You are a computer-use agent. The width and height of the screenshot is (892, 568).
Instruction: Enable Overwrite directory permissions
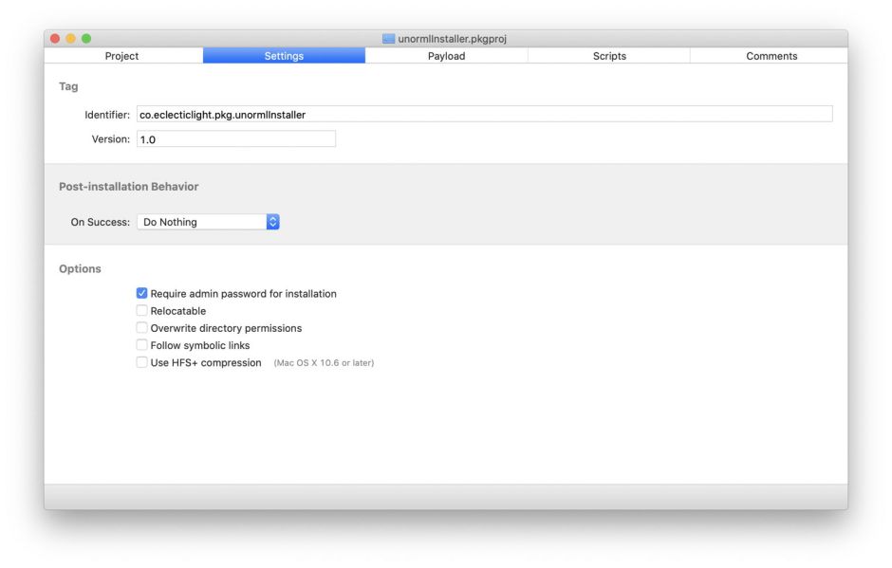(142, 328)
